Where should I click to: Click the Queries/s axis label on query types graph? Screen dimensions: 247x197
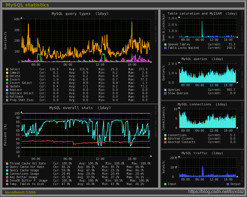(5, 41)
